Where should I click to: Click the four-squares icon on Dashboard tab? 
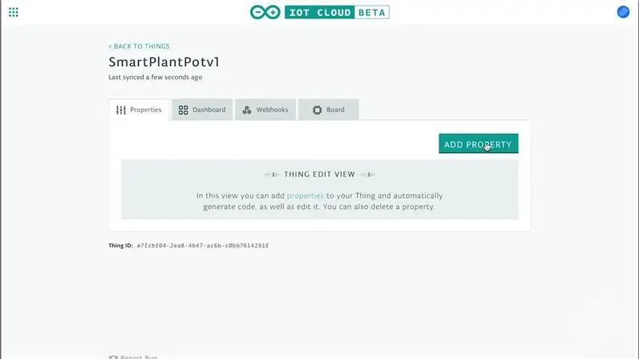(x=184, y=110)
